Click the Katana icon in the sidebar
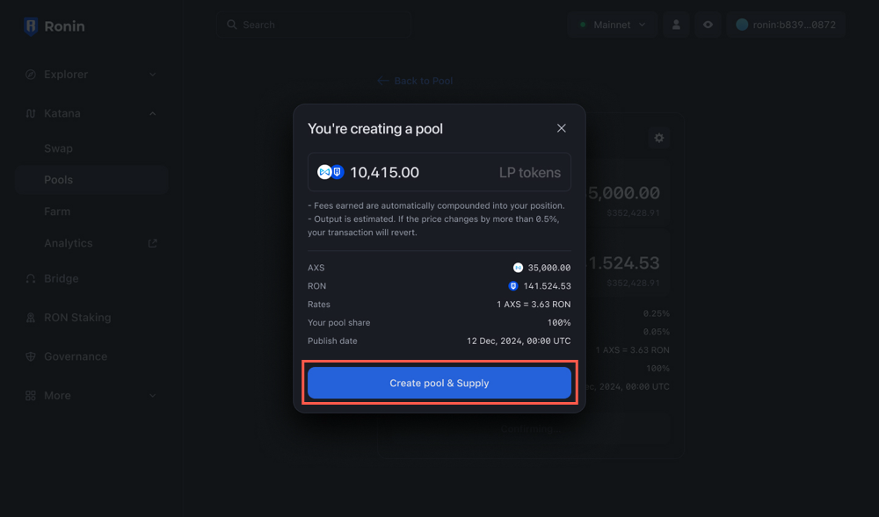Screen dimensions: 879x517 (x=28, y=113)
